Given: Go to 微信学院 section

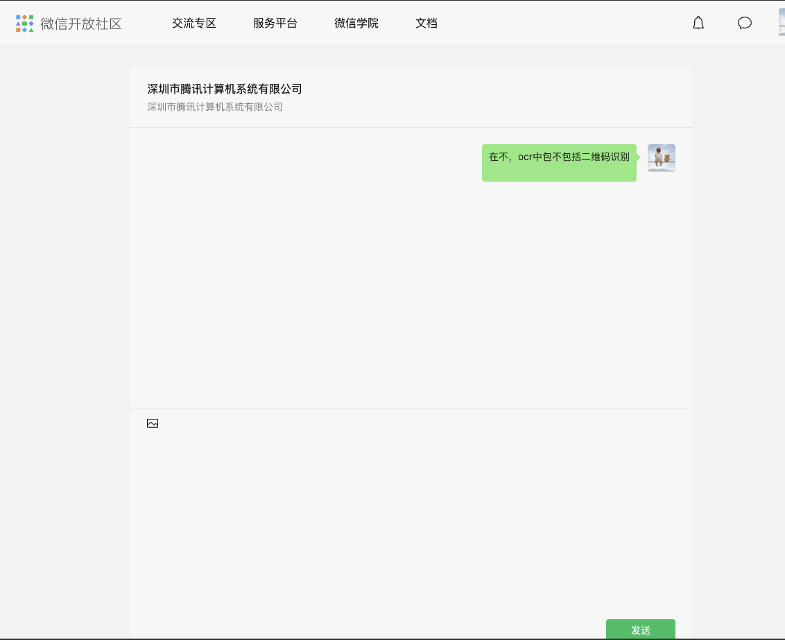Looking at the screenshot, I should tap(356, 23).
